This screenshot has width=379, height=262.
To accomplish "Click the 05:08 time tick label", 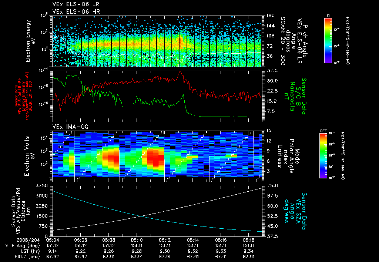I will pos(109,240).
